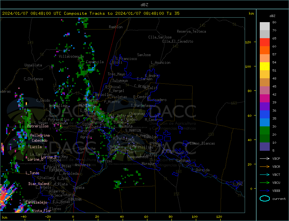Click the 'L_Tunas' map label
The image size is (289, 221).
(32, 173)
